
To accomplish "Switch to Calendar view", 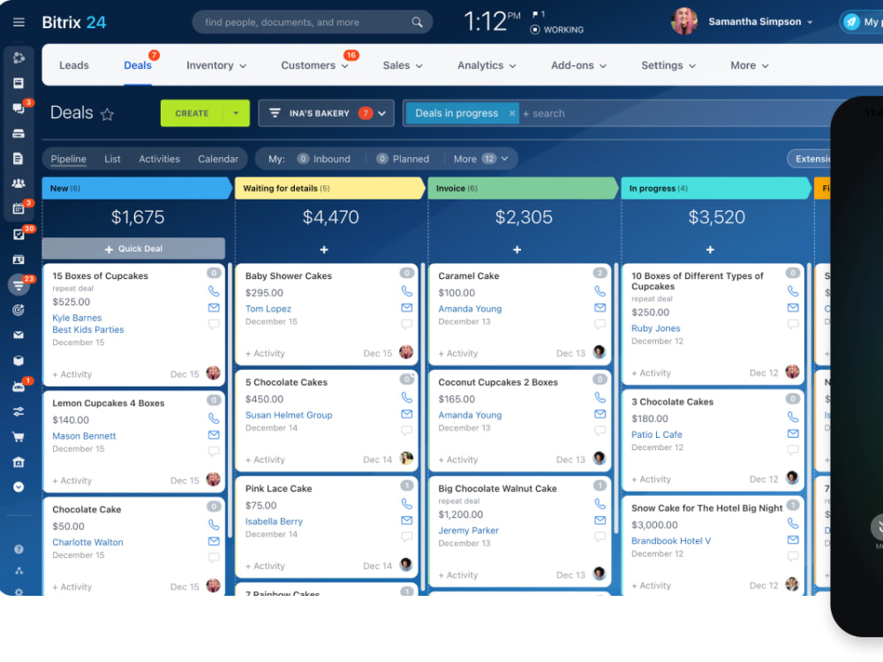I will pos(218,159).
